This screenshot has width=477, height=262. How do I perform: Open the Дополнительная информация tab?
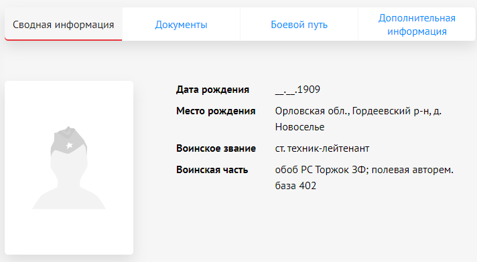coord(417,24)
